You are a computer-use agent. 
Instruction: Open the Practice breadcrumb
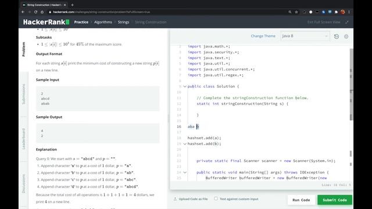click(81, 22)
